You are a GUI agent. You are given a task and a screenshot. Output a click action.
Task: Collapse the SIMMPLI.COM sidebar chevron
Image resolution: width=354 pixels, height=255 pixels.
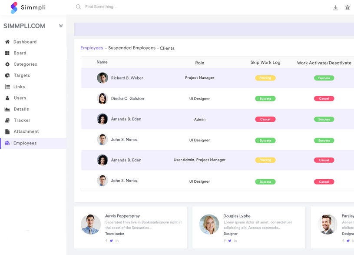click(x=61, y=26)
